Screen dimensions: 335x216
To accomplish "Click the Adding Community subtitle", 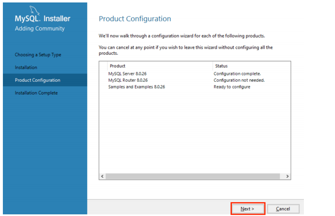I will 40,29.
